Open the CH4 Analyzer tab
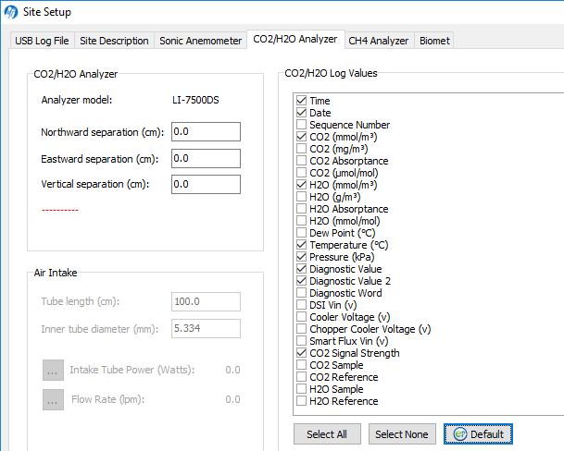 pyautogui.click(x=378, y=41)
